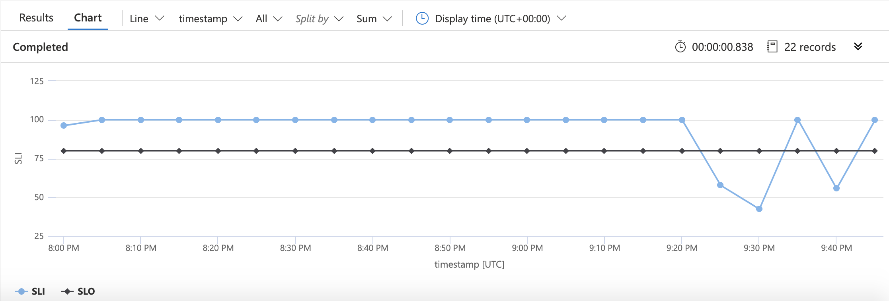Click the 125 y-axis value

pyautogui.click(x=37, y=81)
